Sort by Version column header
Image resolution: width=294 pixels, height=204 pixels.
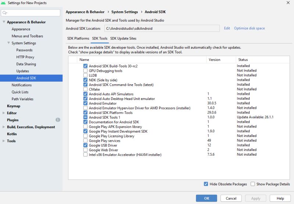(221, 60)
